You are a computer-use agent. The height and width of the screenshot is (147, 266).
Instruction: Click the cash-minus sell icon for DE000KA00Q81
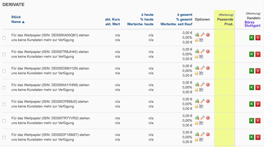(197, 35)
